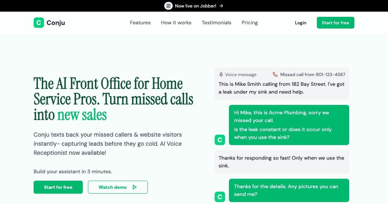
Task: Go to How it works section
Action: pos(176,23)
